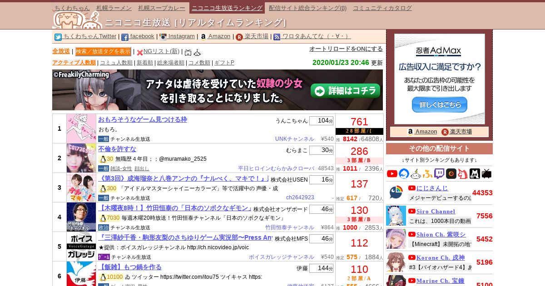This screenshot has height=286, width=545.
Task: Open UNKチャンネル channel link
Action: pyautogui.click(x=295, y=139)
